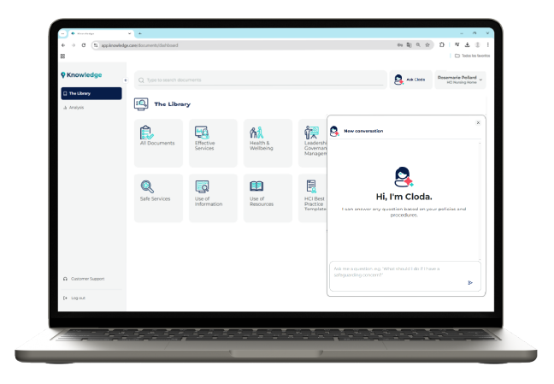The image size is (554, 384).
Task: Focus the search documents field
Action: click(x=256, y=80)
